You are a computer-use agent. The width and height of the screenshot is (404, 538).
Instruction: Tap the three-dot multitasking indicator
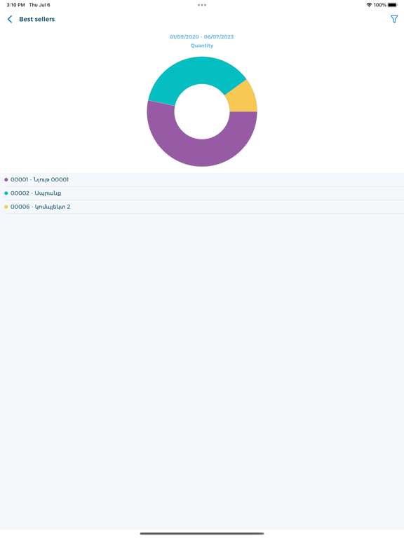202,5
